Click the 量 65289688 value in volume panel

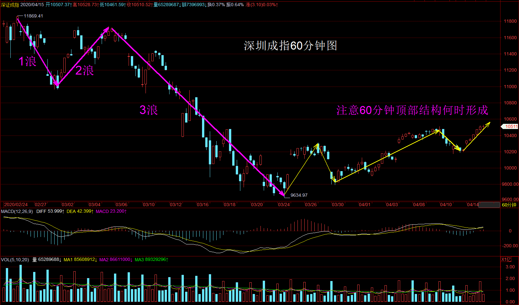pos(47,260)
